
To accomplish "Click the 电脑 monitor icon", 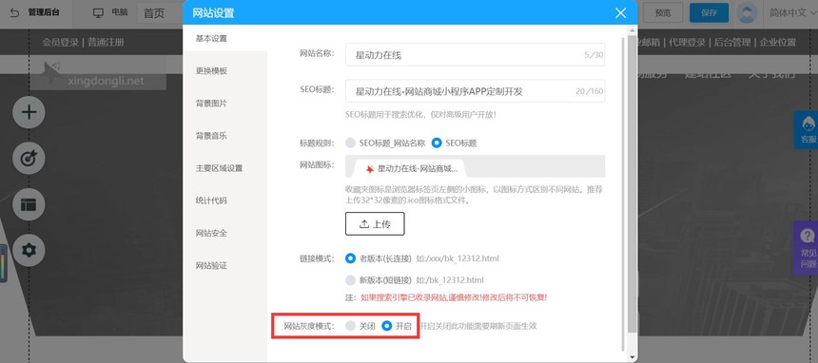I will pos(99,13).
